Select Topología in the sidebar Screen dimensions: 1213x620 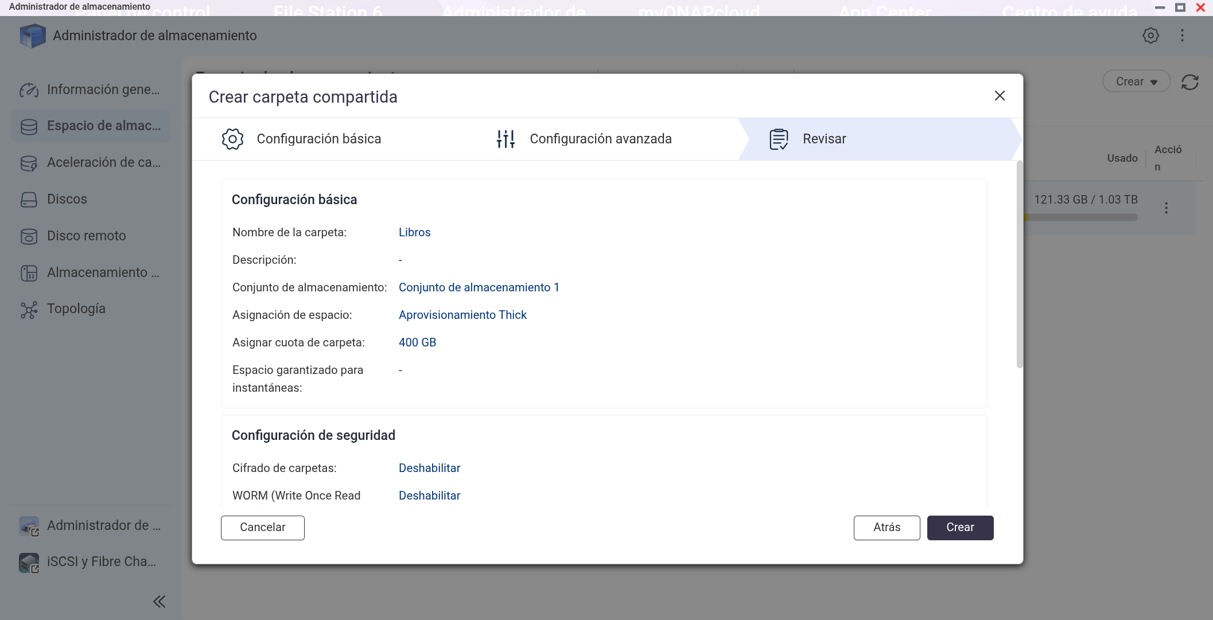tap(76, 309)
